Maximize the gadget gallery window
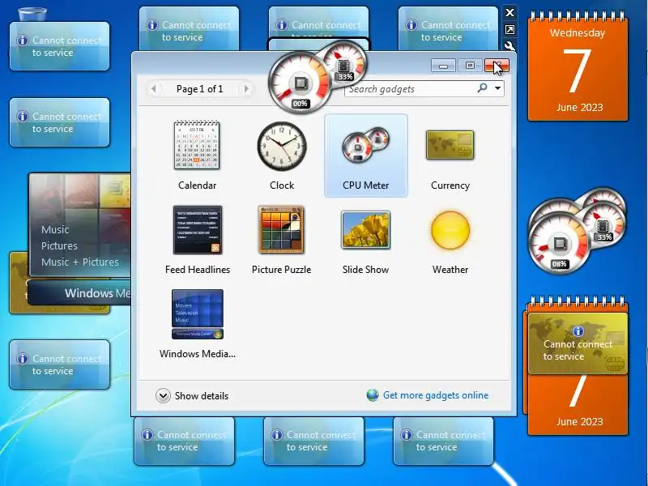Image resolution: width=648 pixels, height=486 pixels. 470,66
